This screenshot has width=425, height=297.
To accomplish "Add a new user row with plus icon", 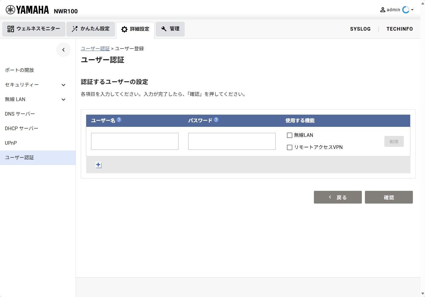I will coord(98,165).
